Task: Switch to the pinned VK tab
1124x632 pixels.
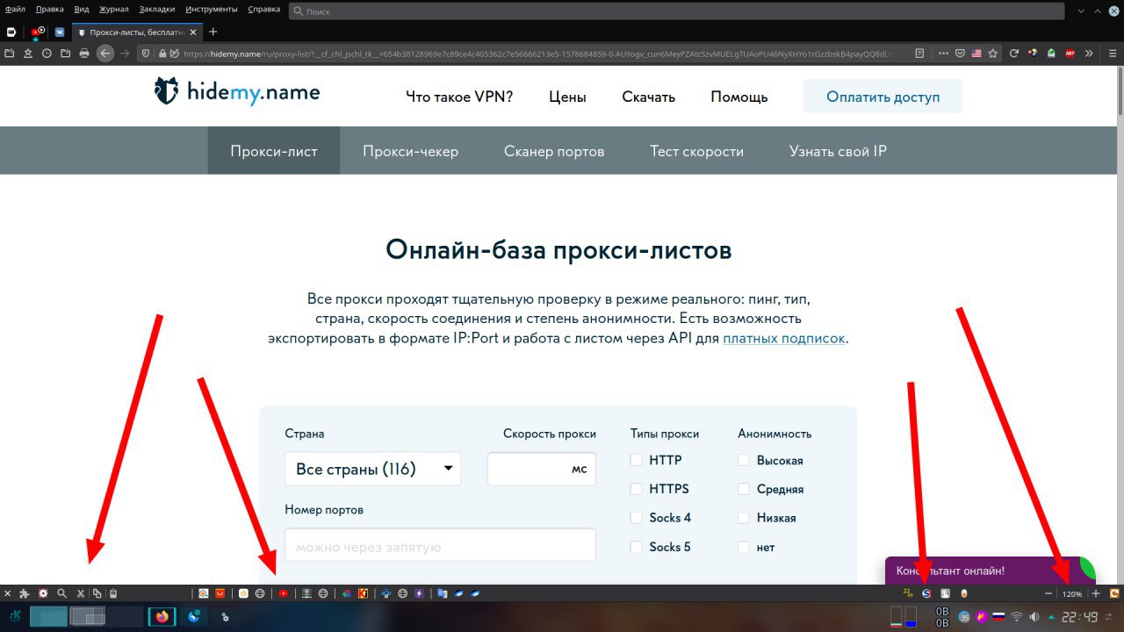Action: pos(60,32)
